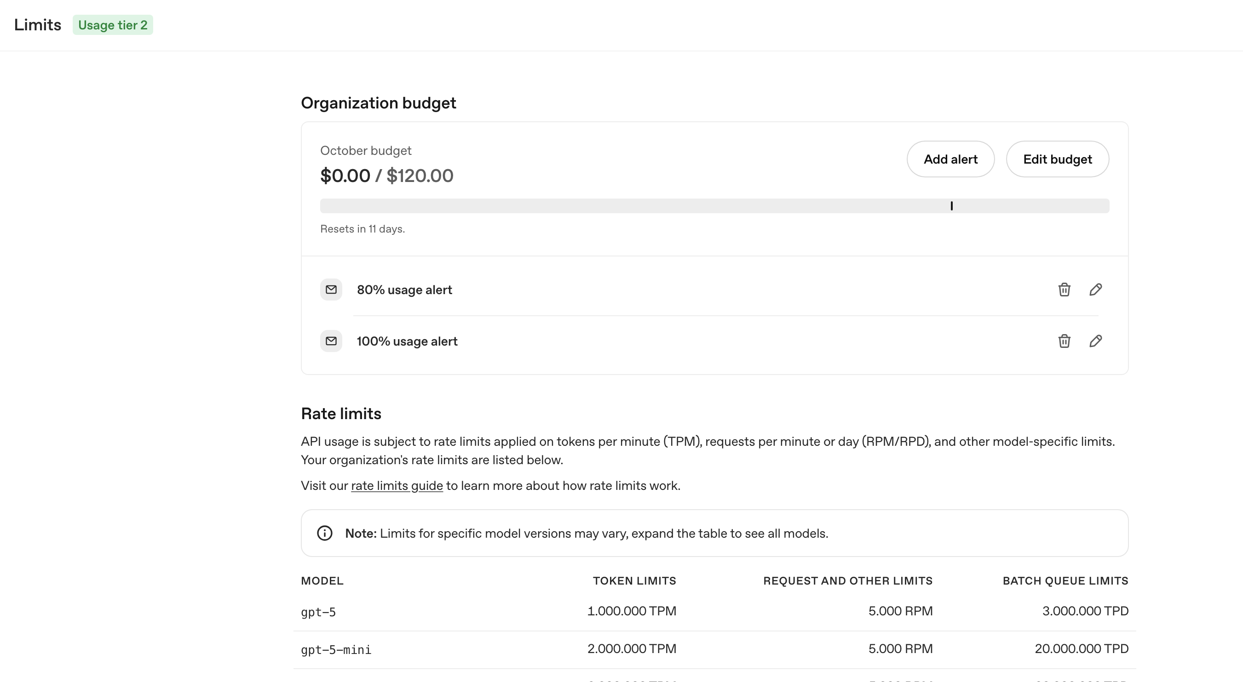Click the budget progress bar
The width and height of the screenshot is (1243, 682).
click(x=627, y=206)
